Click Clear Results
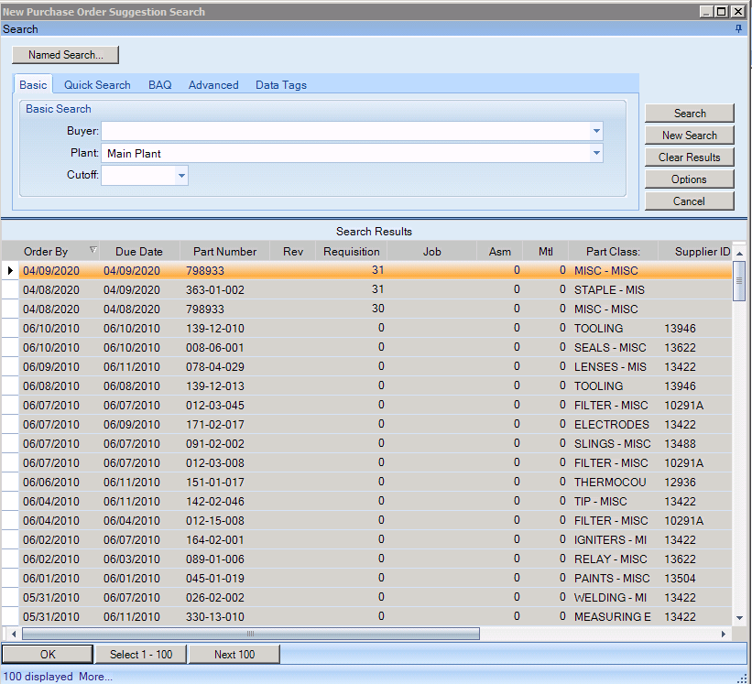 coord(689,157)
